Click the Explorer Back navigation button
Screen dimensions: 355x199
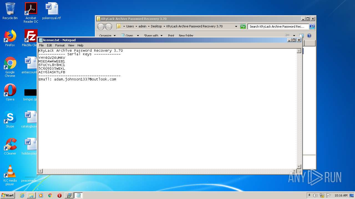pos(101,27)
